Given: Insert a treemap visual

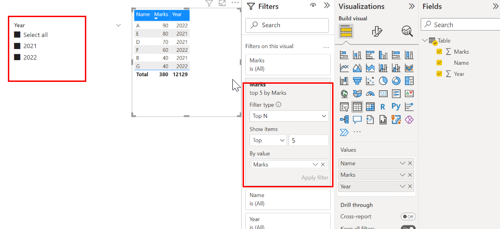Looking at the screenshot, I should point(409,81).
